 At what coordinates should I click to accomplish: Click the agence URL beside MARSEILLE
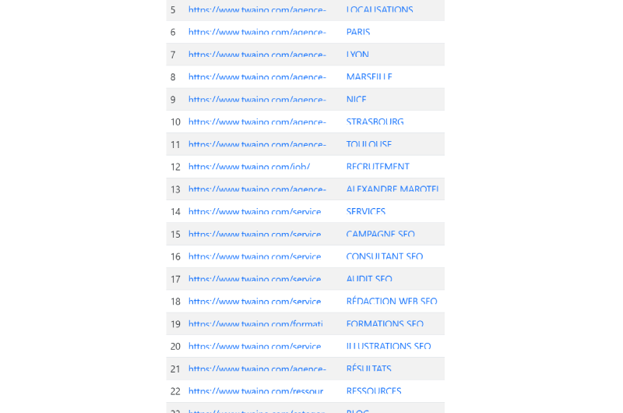coord(257,76)
